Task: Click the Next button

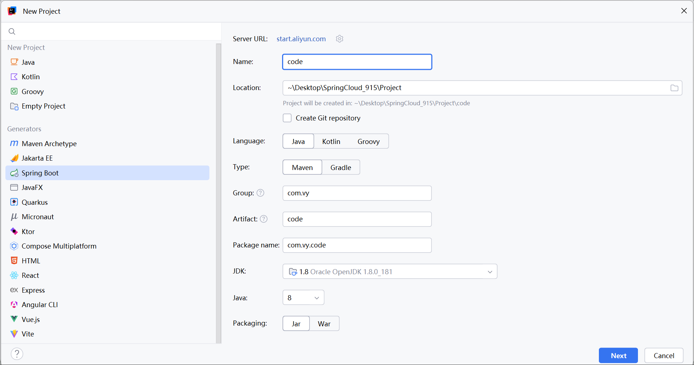Action: point(618,355)
